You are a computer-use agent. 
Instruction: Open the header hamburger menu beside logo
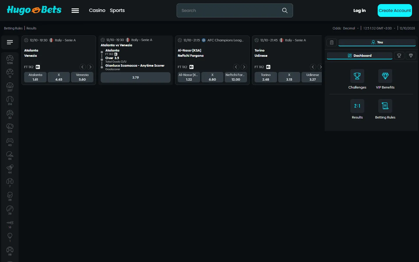pyautogui.click(x=75, y=10)
